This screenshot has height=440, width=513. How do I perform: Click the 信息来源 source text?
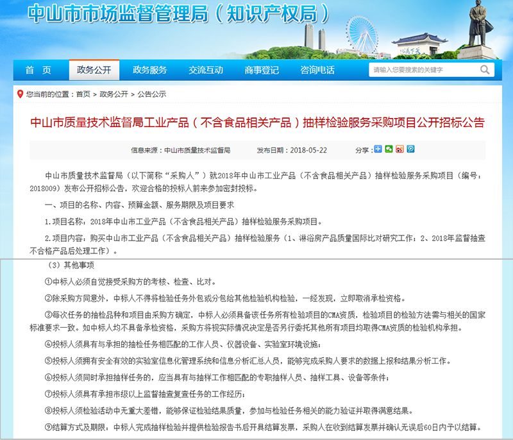(180, 149)
